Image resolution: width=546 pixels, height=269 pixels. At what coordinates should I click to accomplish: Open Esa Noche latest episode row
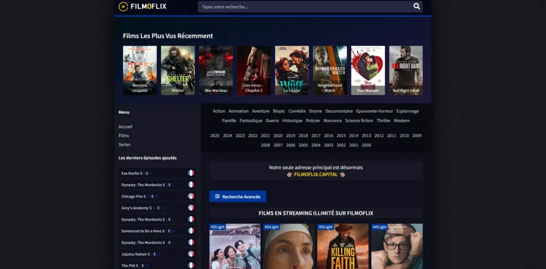(157, 173)
